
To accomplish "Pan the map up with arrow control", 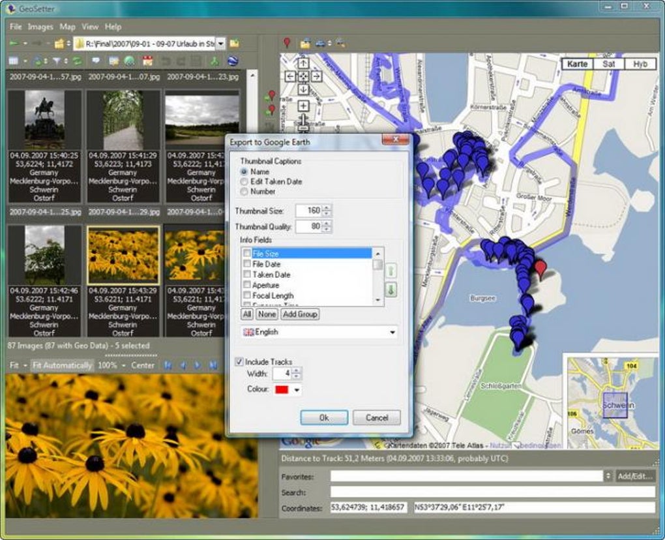I will pyautogui.click(x=303, y=63).
